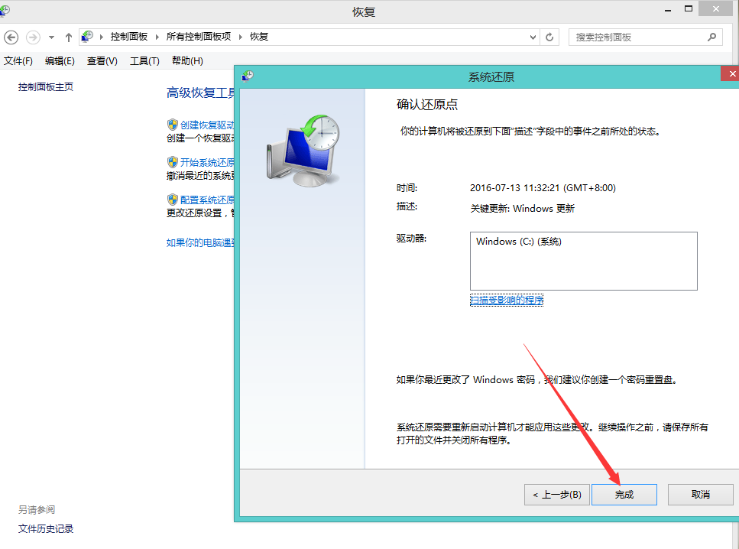Expand the chevron before 控制面板 breadcrumb
Image resolution: width=739 pixels, height=549 pixels.
pos(102,37)
